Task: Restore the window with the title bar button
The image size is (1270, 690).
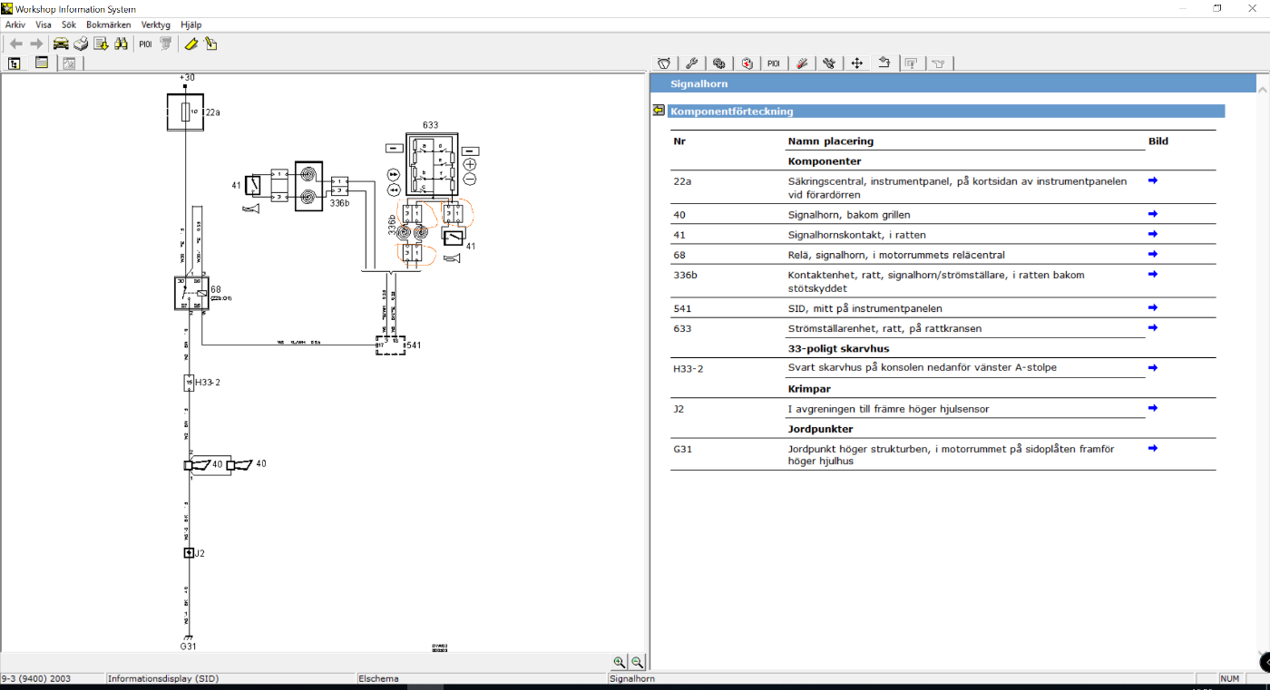Action: (1217, 8)
